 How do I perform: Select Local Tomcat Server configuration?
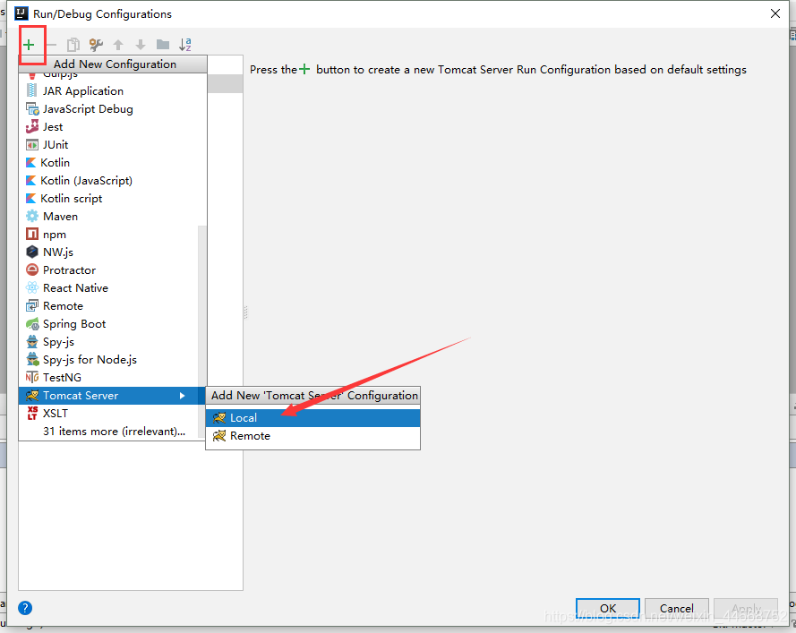click(x=313, y=418)
